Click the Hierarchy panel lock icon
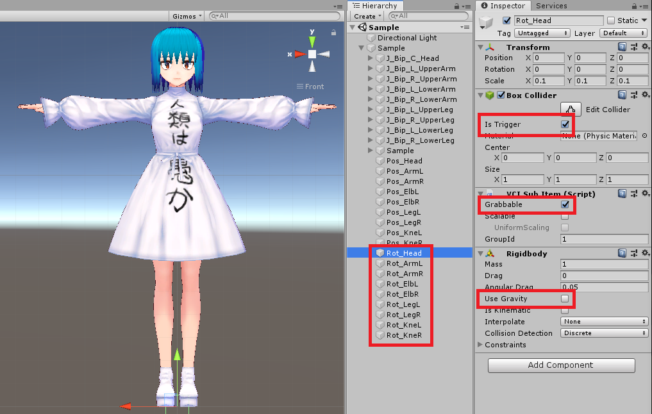Viewport: 652px width, 414px height. click(x=457, y=6)
